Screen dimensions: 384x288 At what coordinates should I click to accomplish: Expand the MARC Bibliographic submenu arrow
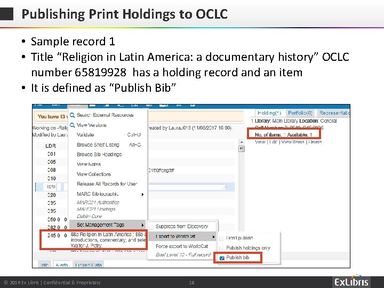142,195
